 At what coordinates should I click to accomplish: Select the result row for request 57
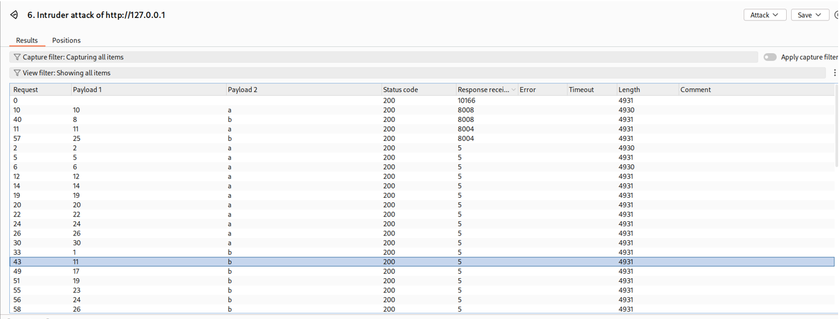tap(186, 138)
